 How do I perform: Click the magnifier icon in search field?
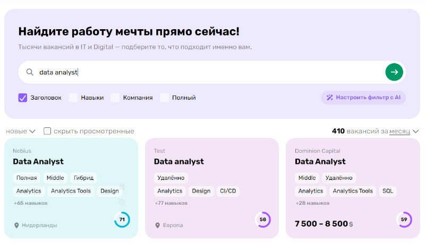[x=30, y=72]
